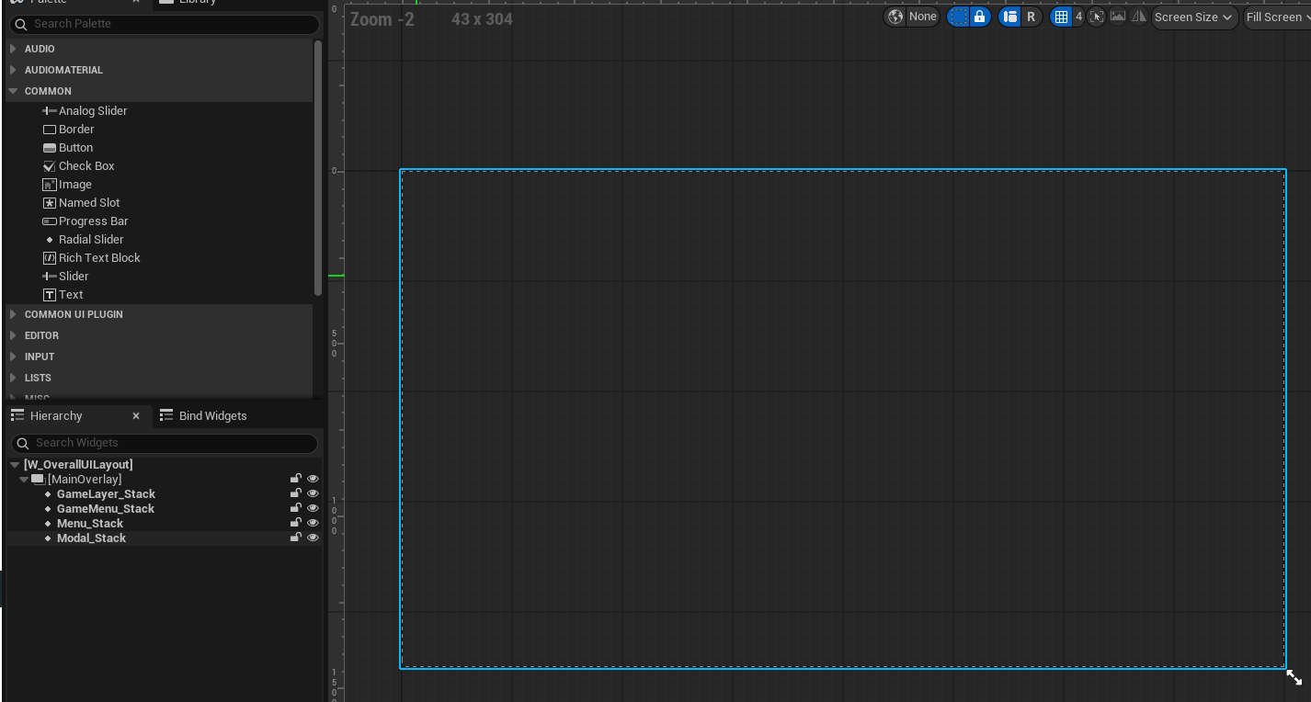Select [MainOverlay] in the hierarchy
The height and width of the screenshot is (702, 1311).
click(x=85, y=480)
